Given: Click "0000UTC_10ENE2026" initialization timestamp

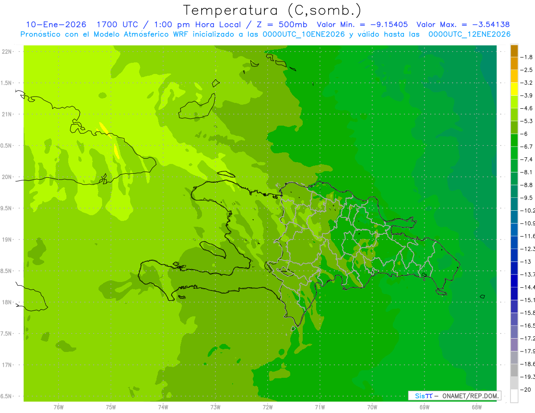Looking at the screenshot, I should (303, 34).
